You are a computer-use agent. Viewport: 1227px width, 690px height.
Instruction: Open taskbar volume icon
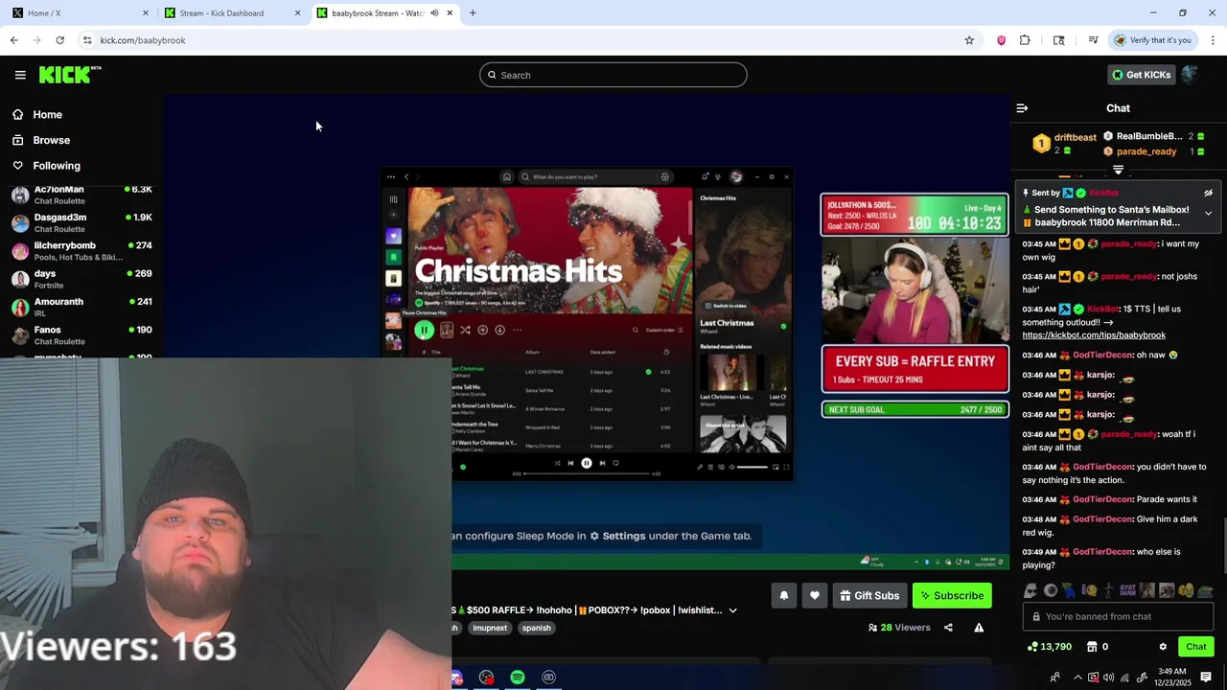(1109, 678)
